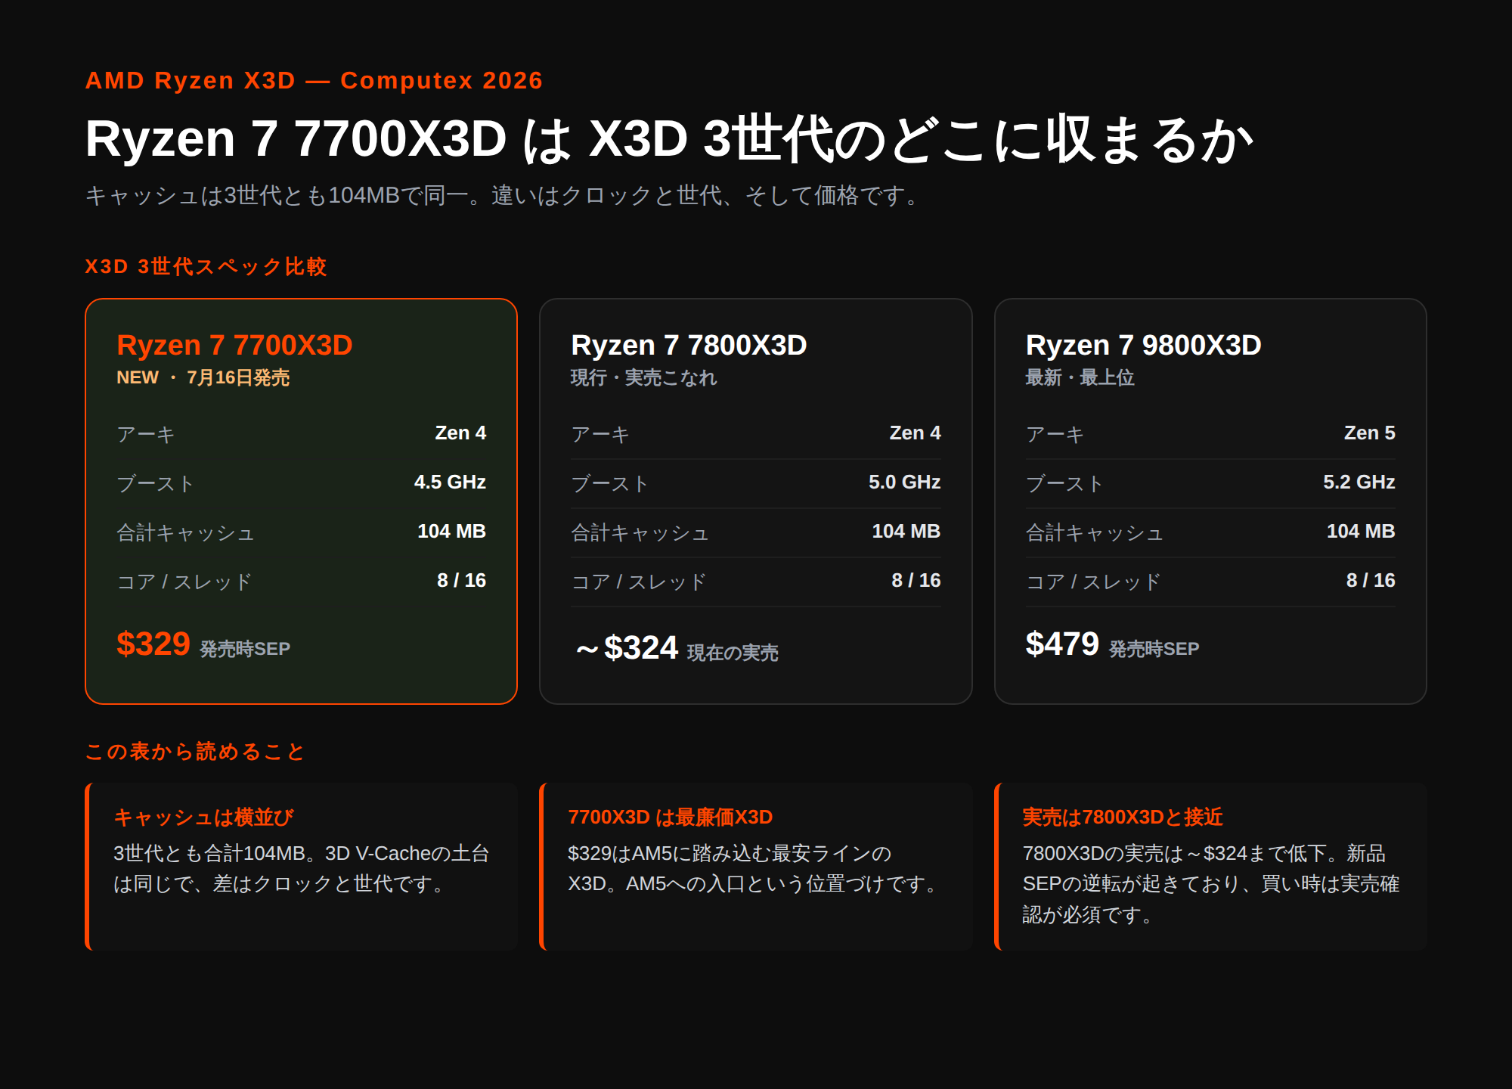This screenshot has height=1089, width=1512.
Task: Click the '実売は7800X3Dと接近' insight heading
Action: (x=1123, y=817)
